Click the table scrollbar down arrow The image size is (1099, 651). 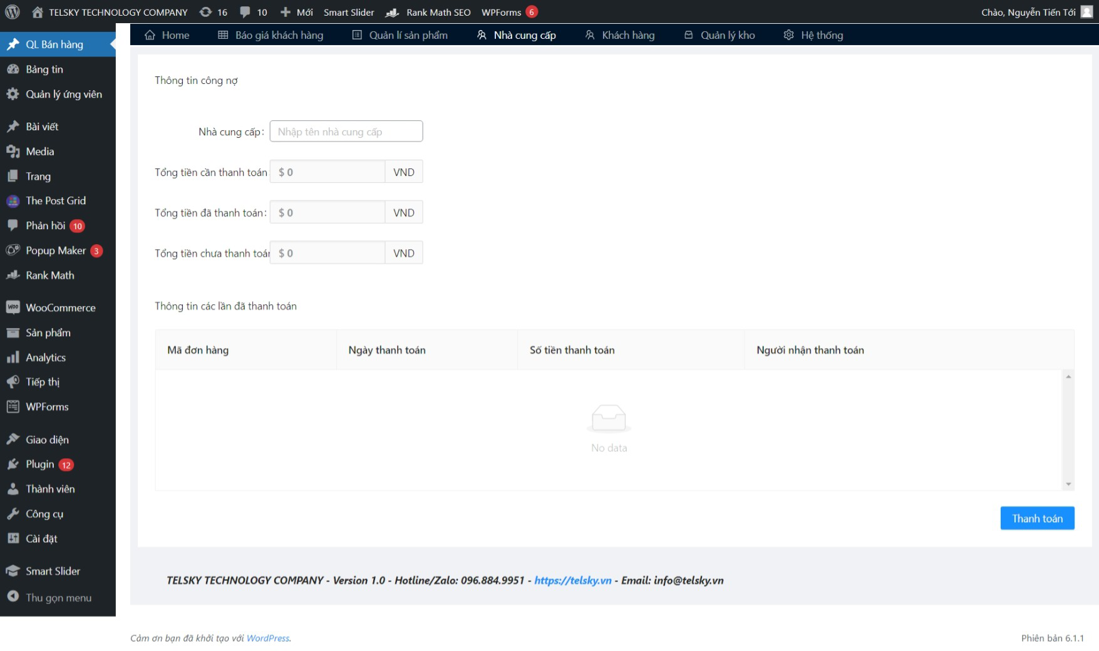(x=1068, y=484)
